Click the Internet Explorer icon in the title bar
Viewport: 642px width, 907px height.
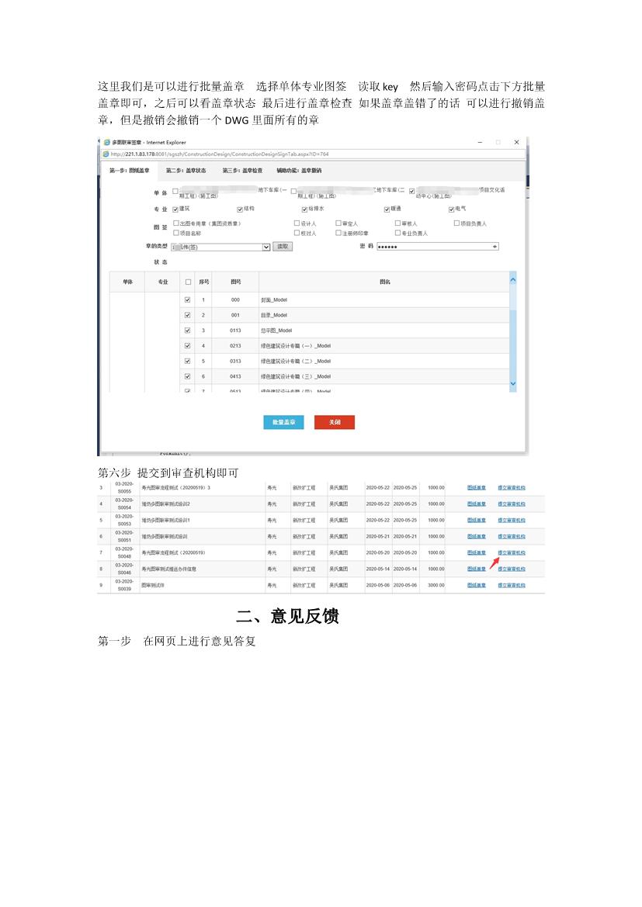coord(107,142)
